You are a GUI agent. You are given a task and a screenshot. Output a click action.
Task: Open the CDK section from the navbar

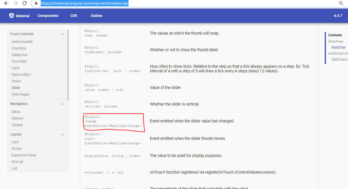click(73, 16)
